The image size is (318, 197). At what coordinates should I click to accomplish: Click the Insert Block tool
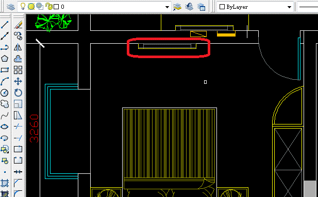pos(5,149)
